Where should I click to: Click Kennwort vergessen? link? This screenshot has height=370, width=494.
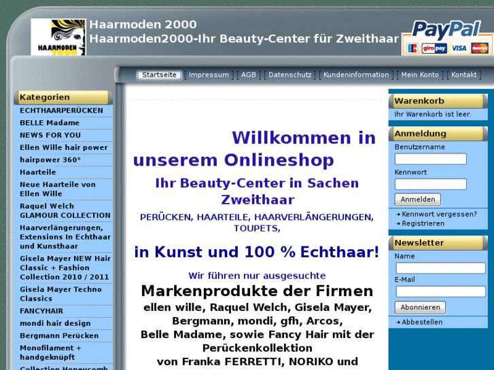point(439,214)
